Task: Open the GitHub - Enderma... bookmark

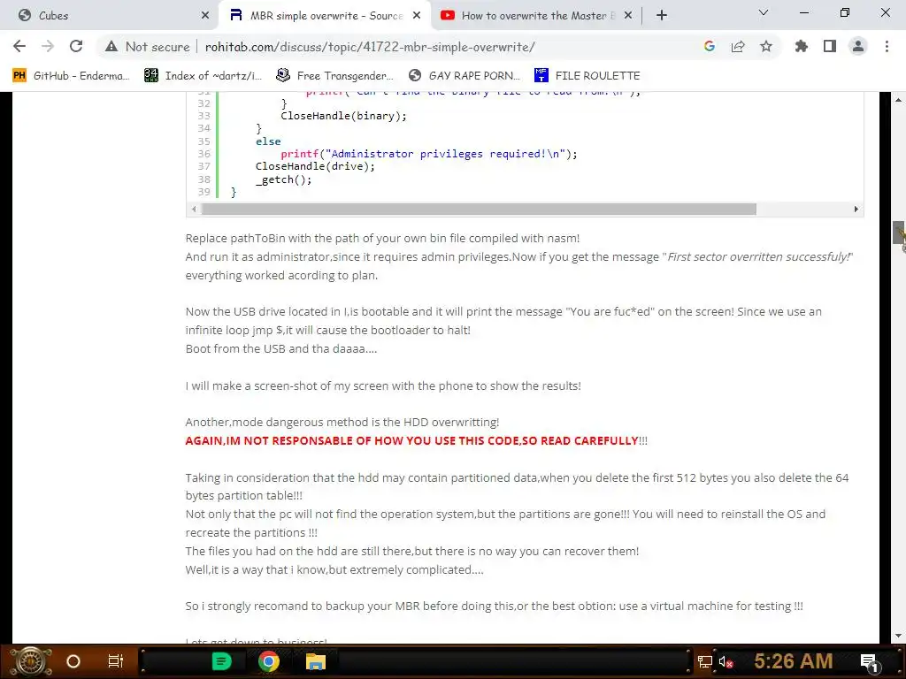Action: [x=71, y=76]
